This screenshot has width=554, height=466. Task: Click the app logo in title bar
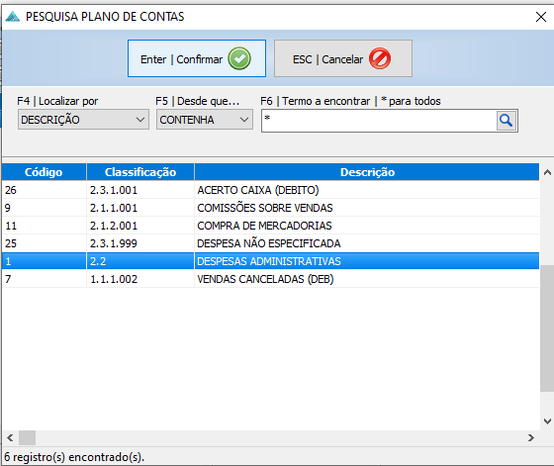point(13,17)
